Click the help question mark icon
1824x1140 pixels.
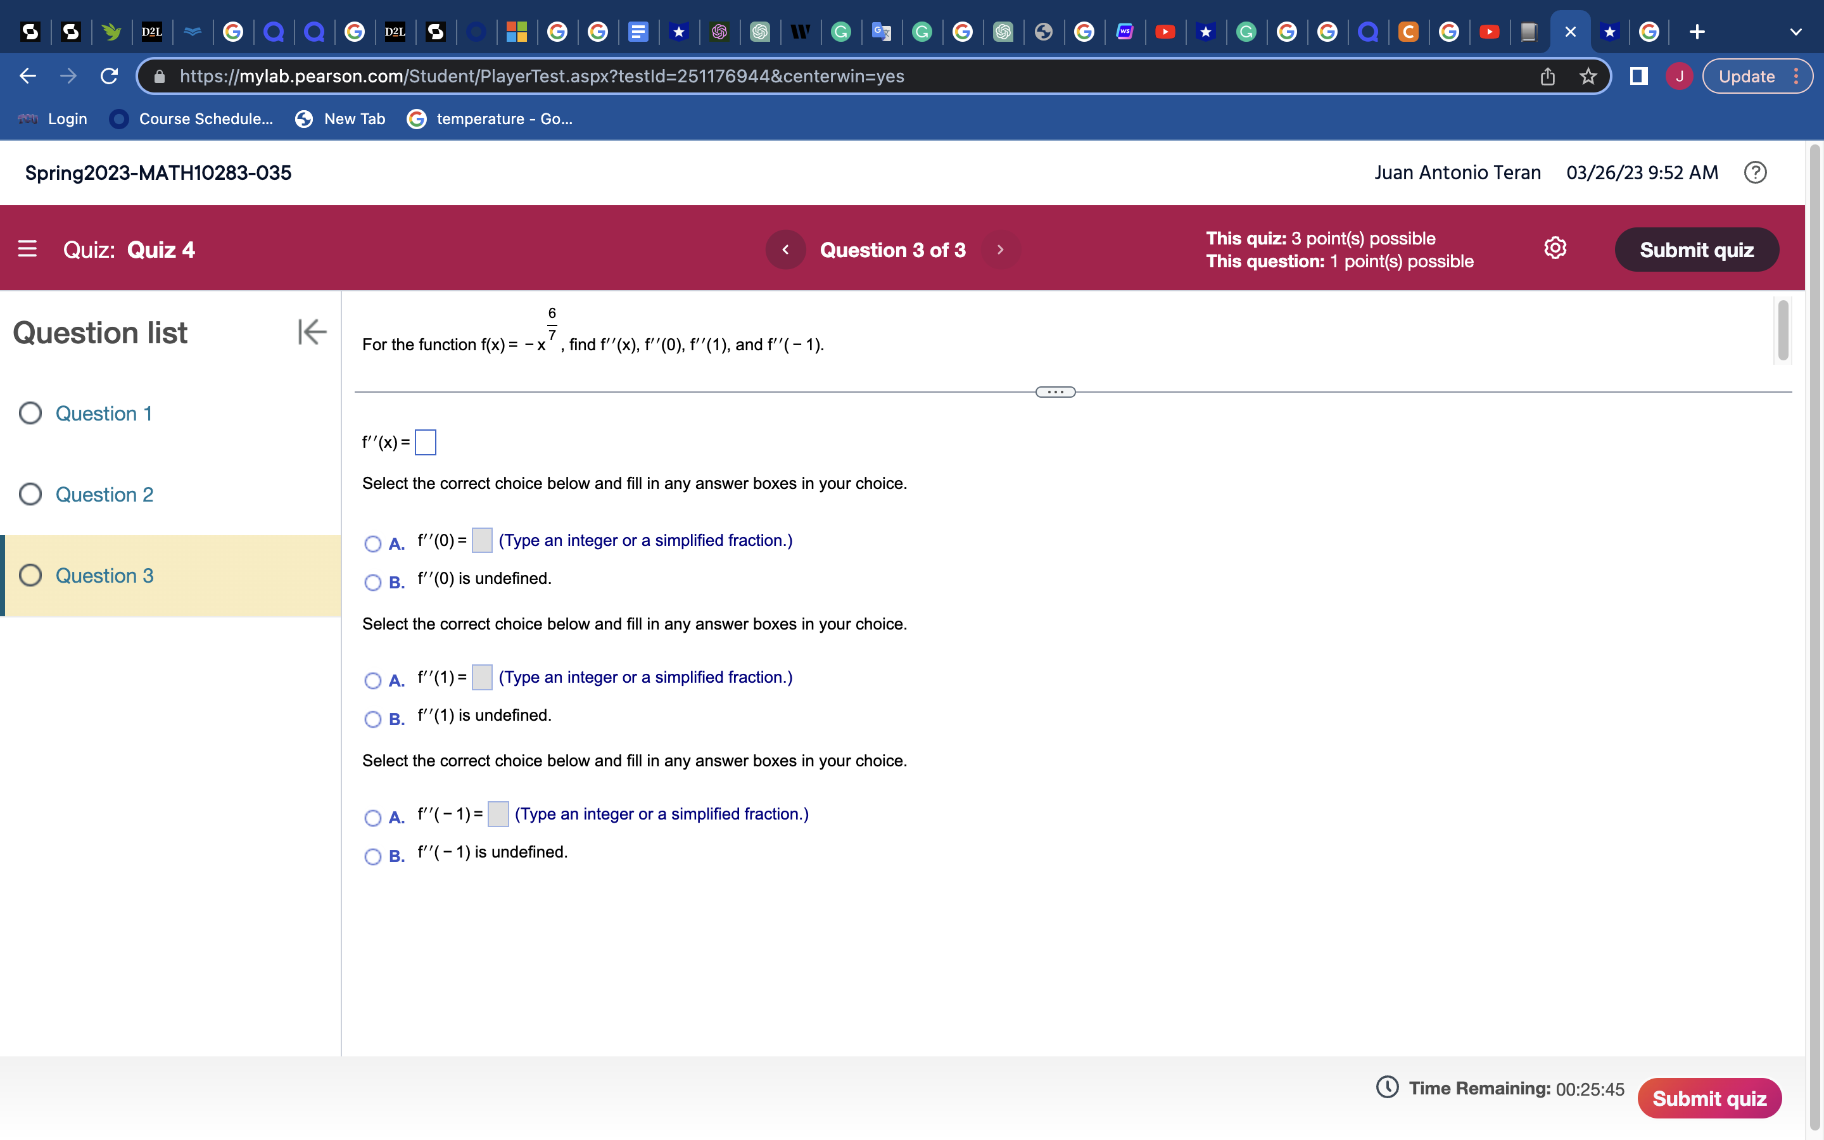click(1756, 173)
